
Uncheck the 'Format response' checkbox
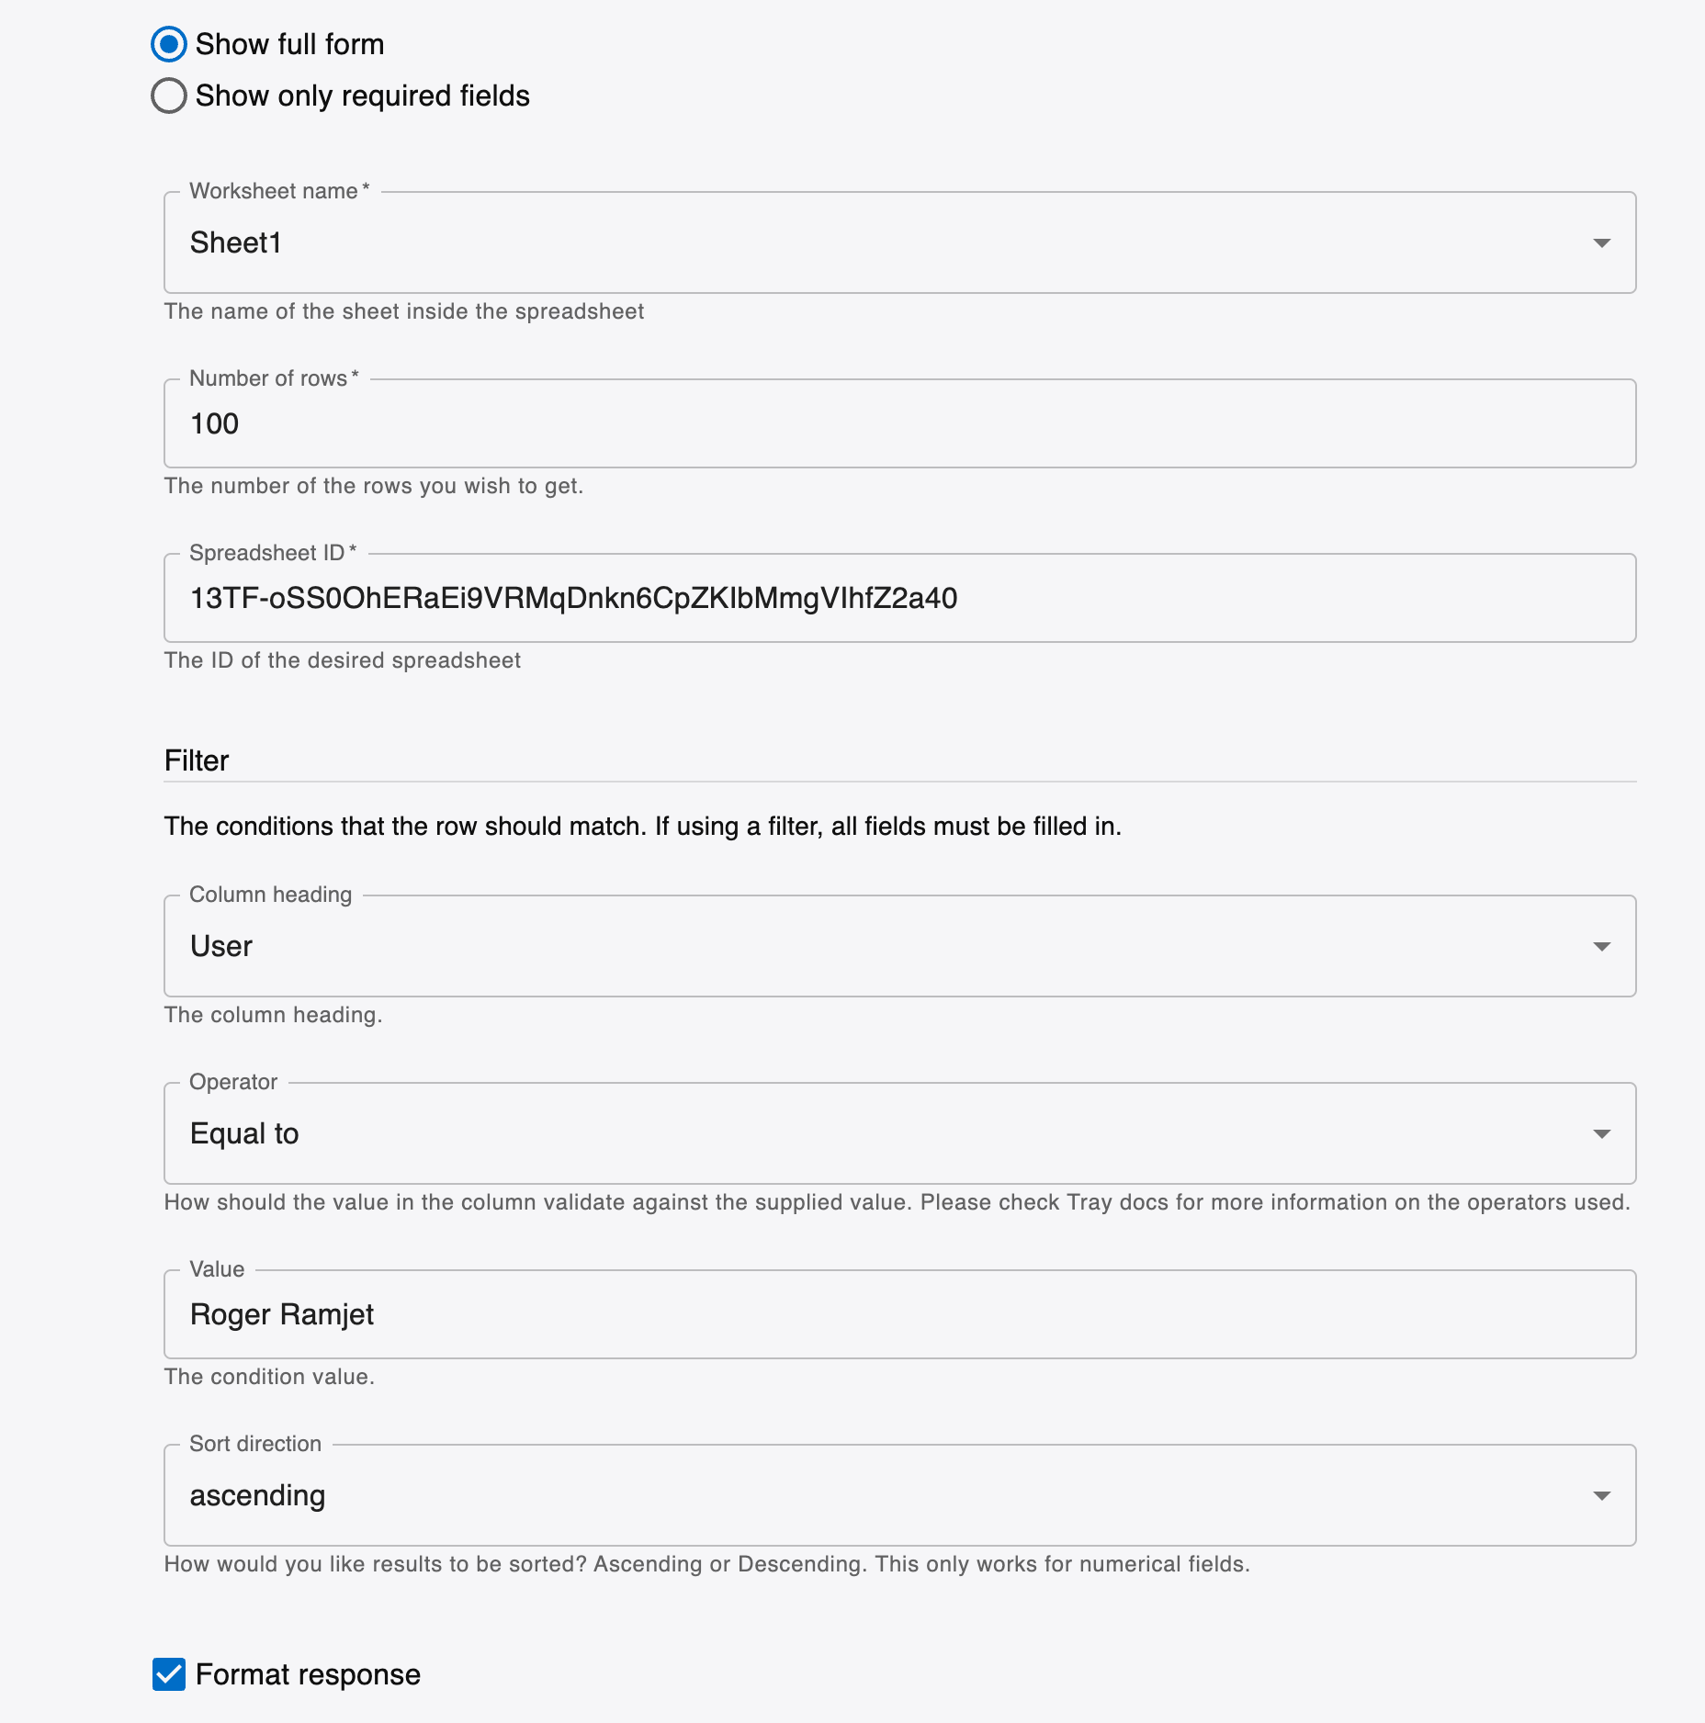click(168, 1674)
